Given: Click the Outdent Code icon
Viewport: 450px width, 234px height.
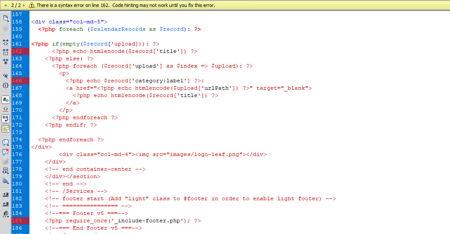Looking at the screenshot, I should click(6, 204).
